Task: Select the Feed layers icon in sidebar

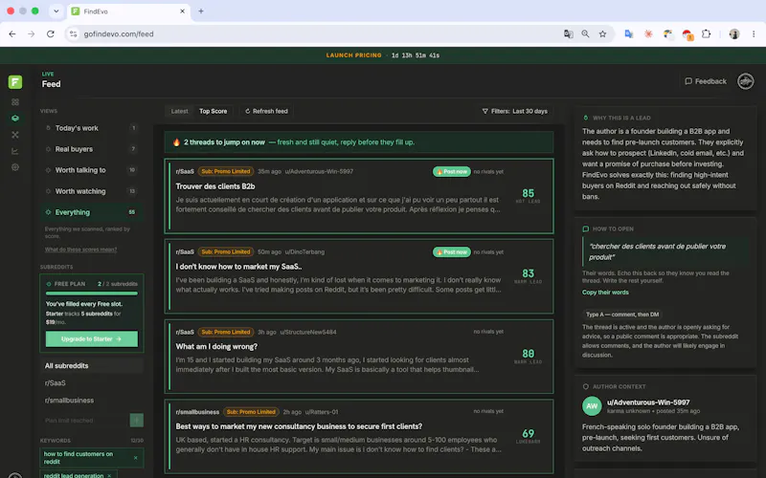Action: (x=15, y=118)
